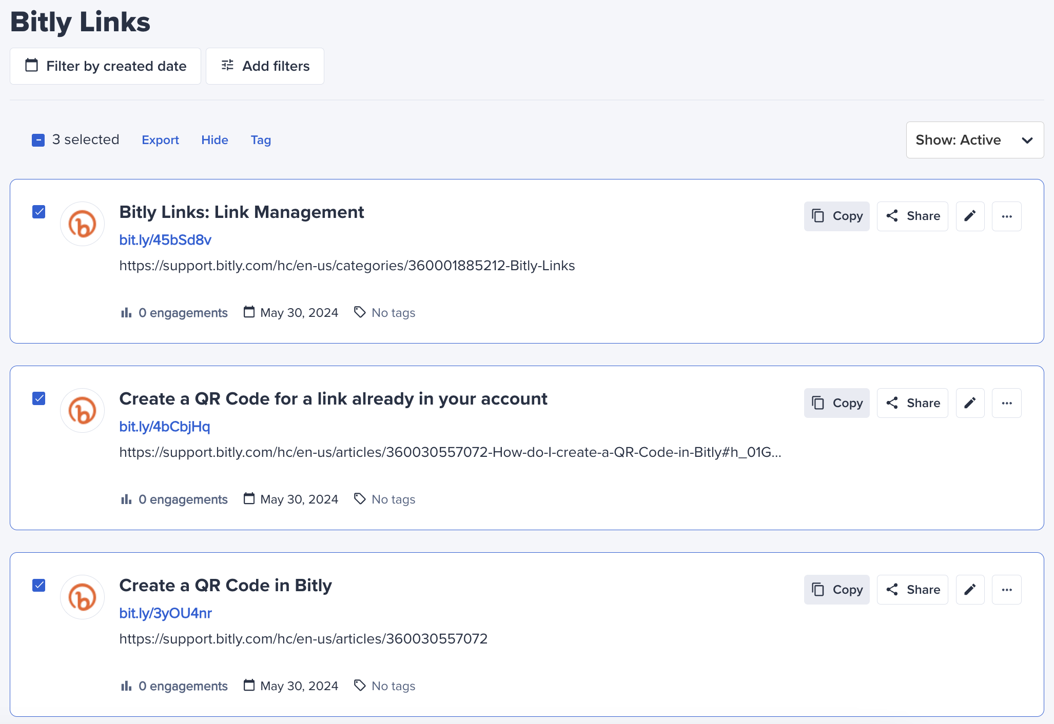Viewport: 1054px width, 724px height.
Task: Click the calendar icon in the bit.ly/3yOU4nr card
Action: (249, 685)
